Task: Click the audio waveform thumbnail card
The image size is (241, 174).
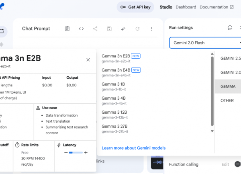Action: point(157,162)
